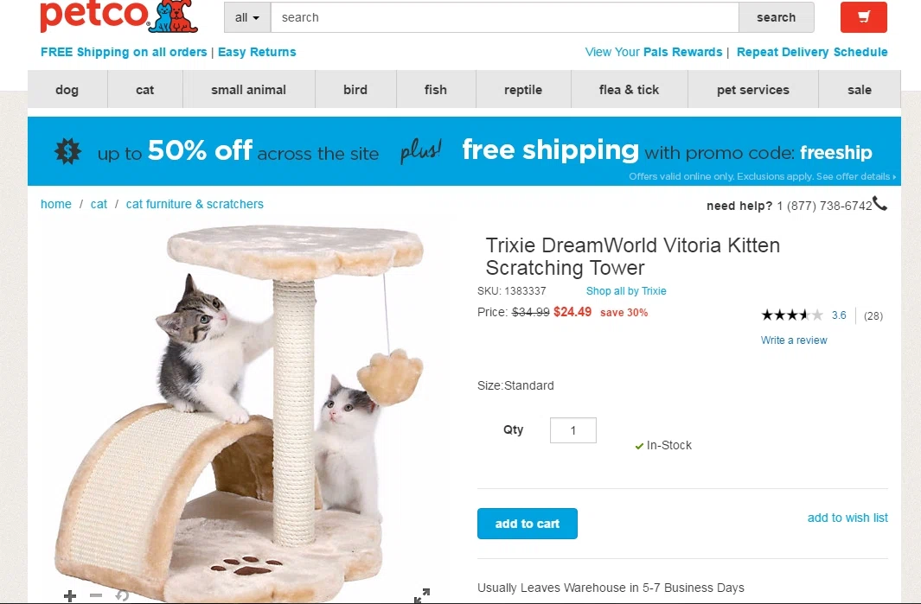Reset image zoom with the rotate icon
This screenshot has height=604, width=921.
pyautogui.click(x=122, y=595)
